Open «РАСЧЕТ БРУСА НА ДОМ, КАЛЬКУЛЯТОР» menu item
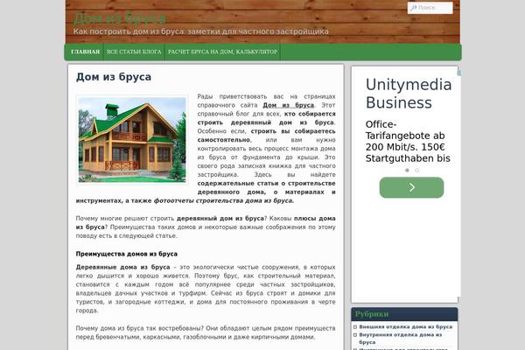525x350 pixels. click(222, 52)
